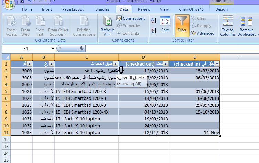Click cell with date 24/09/2013
This screenshot has width=259, height=163.
coord(143,126)
